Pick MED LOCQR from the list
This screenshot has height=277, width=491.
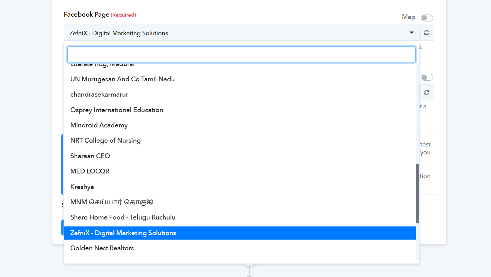[240, 171]
